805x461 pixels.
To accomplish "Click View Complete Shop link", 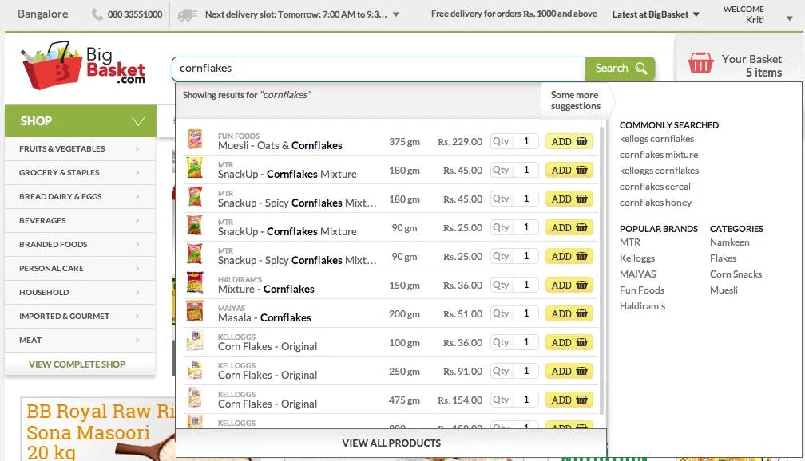I will click(77, 364).
